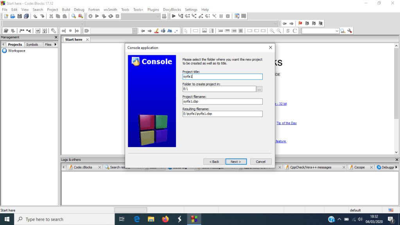This screenshot has height=225, width=400.
Task: Click the Cancel button in the dialog
Action: click(260, 162)
